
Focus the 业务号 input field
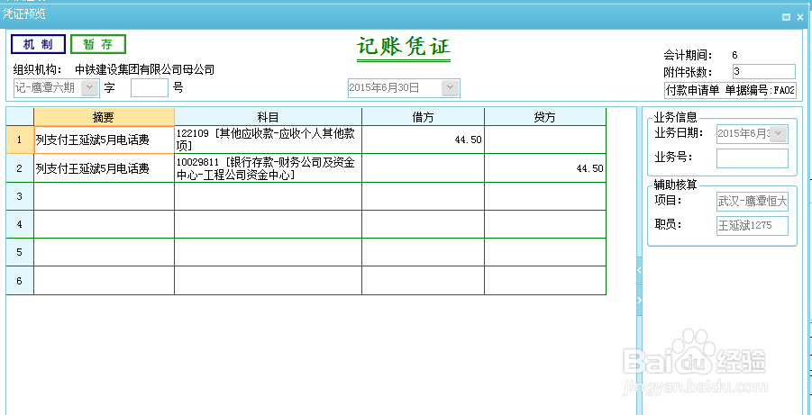pos(752,158)
